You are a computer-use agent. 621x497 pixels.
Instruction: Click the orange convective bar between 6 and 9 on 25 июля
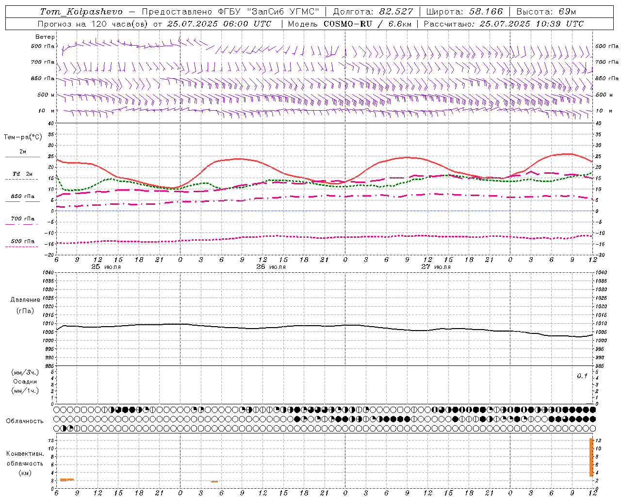pyautogui.click(x=66, y=480)
